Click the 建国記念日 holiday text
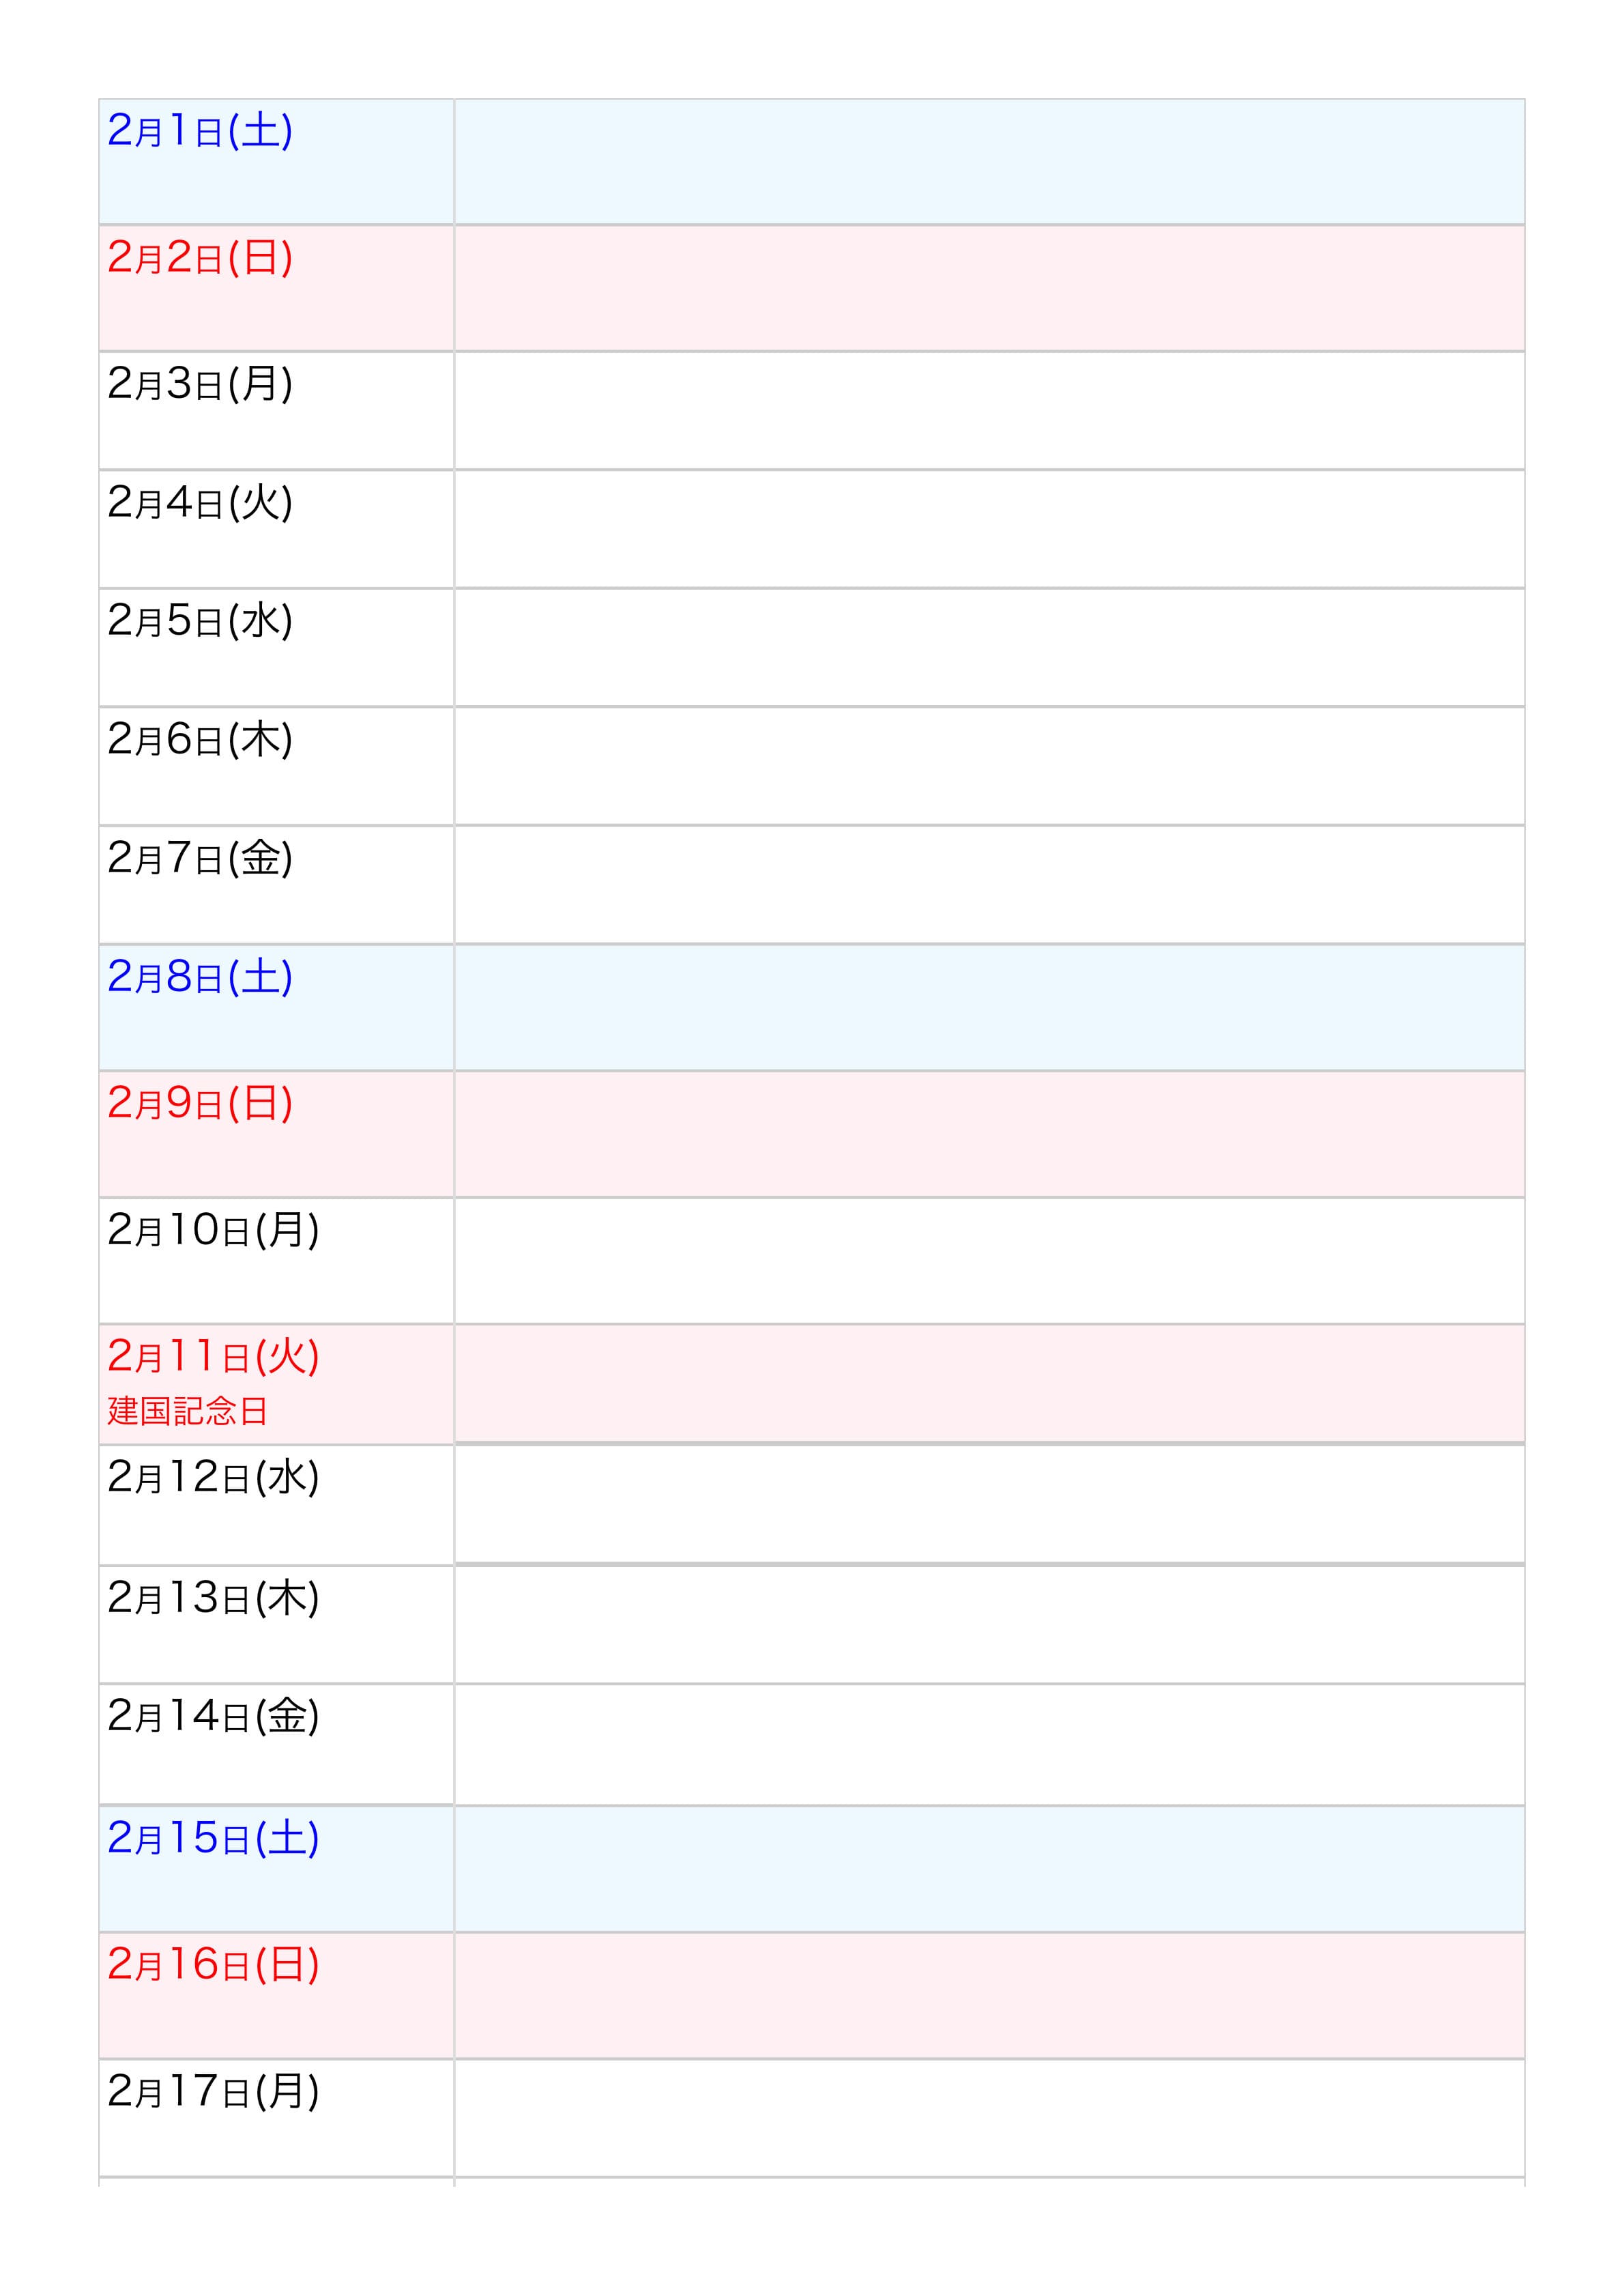The width and height of the screenshot is (1624, 2296). (188, 1411)
